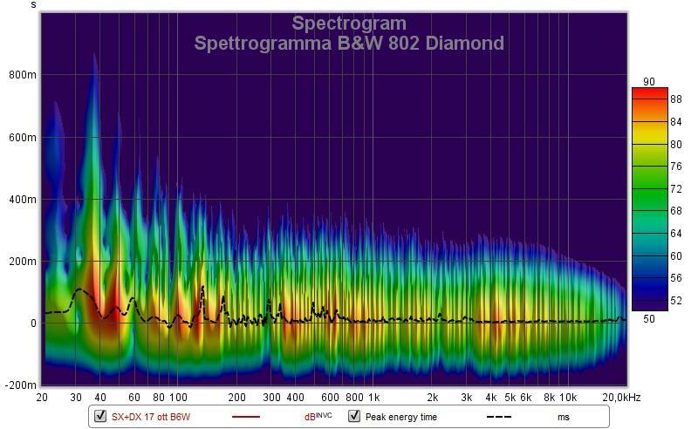The height and width of the screenshot is (429, 698).
Task: Click the 300 frequency axis label
Action: point(272,398)
